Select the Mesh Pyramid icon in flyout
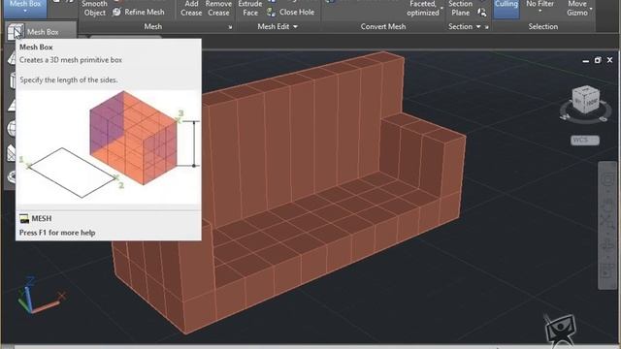 point(12,106)
